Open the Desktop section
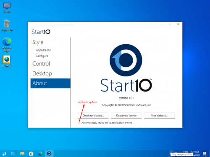This screenshot has width=210, height=157. [42, 73]
